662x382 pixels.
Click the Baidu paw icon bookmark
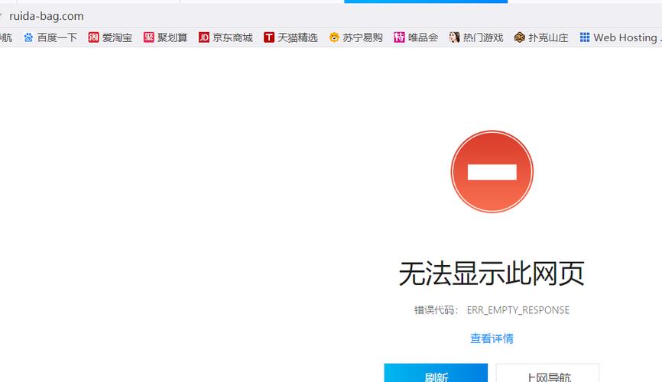coord(28,37)
